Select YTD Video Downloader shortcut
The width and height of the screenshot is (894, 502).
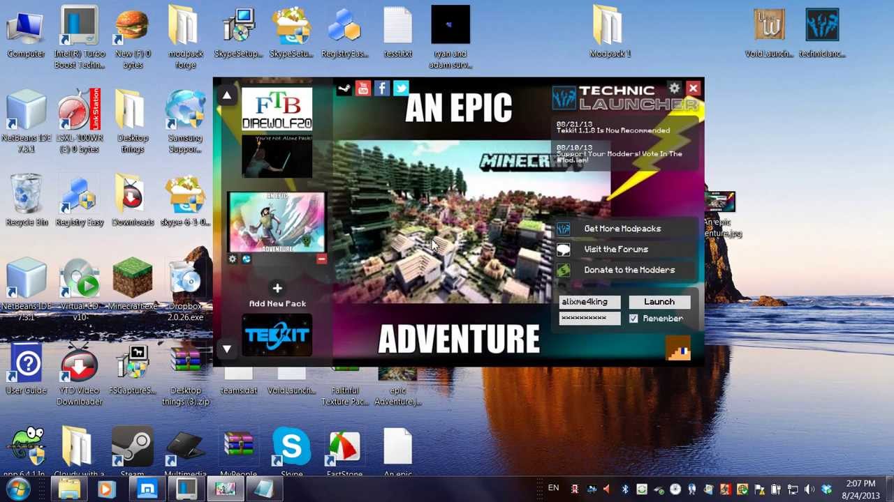[79, 375]
